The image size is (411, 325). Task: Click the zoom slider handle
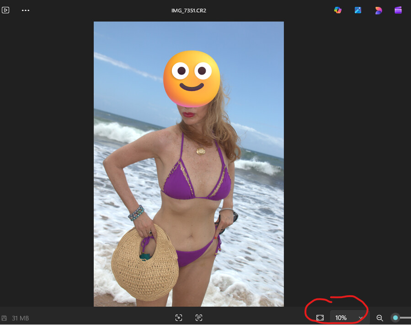(x=395, y=318)
